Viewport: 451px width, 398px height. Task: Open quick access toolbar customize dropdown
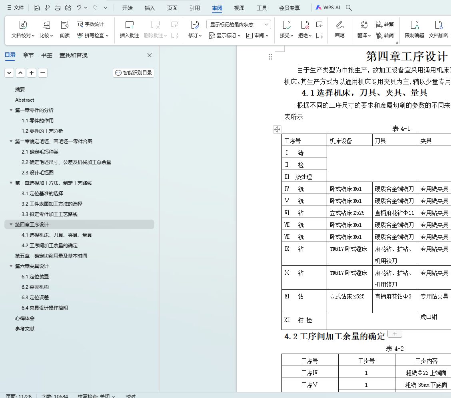(106, 8)
